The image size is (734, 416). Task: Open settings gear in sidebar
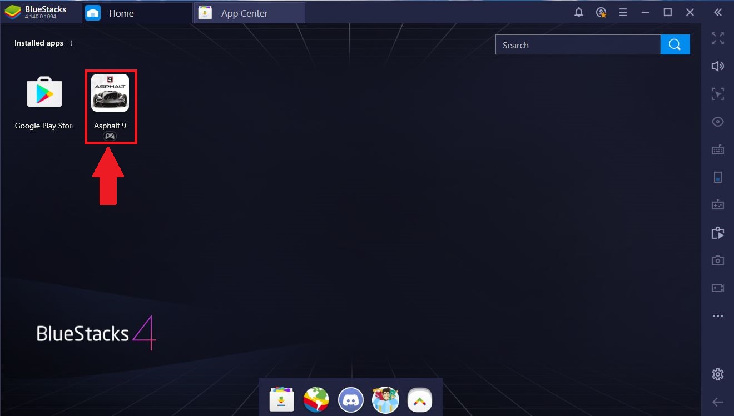tap(718, 374)
